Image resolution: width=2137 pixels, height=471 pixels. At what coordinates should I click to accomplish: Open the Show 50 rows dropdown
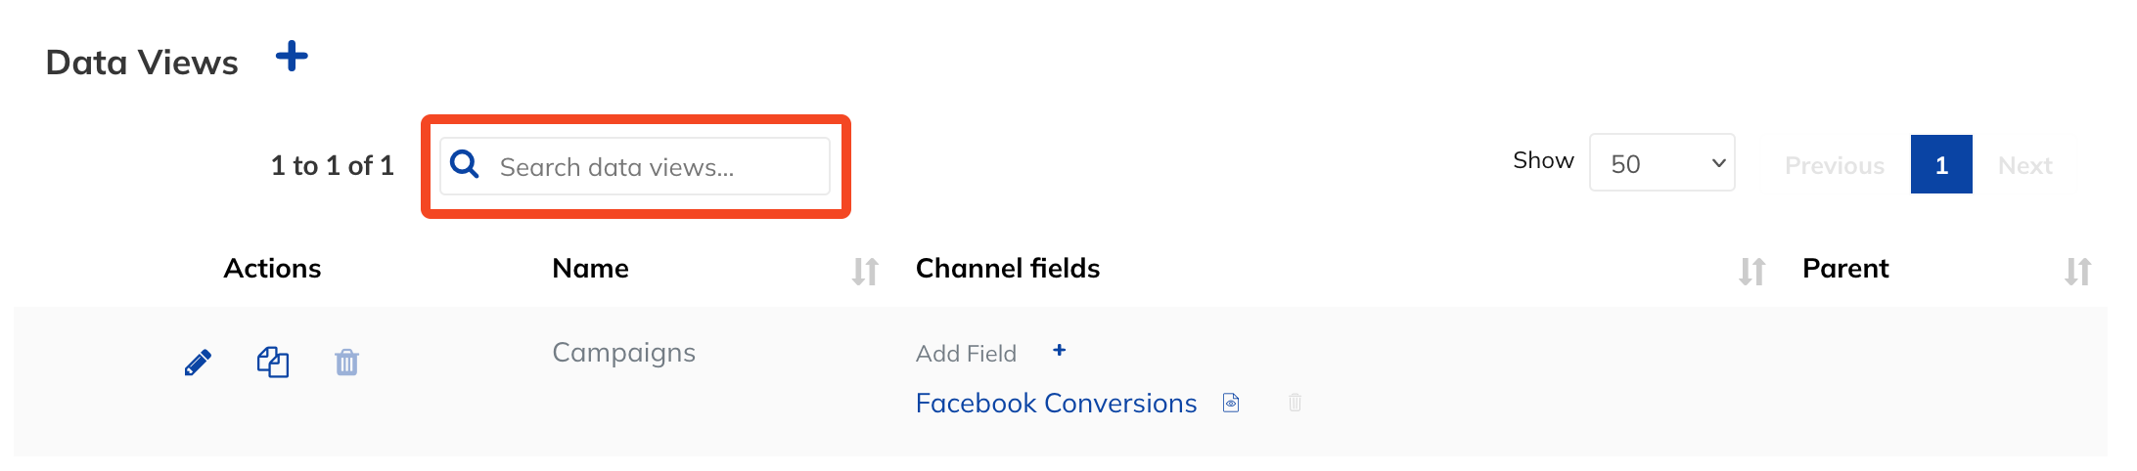pyautogui.click(x=1661, y=163)
